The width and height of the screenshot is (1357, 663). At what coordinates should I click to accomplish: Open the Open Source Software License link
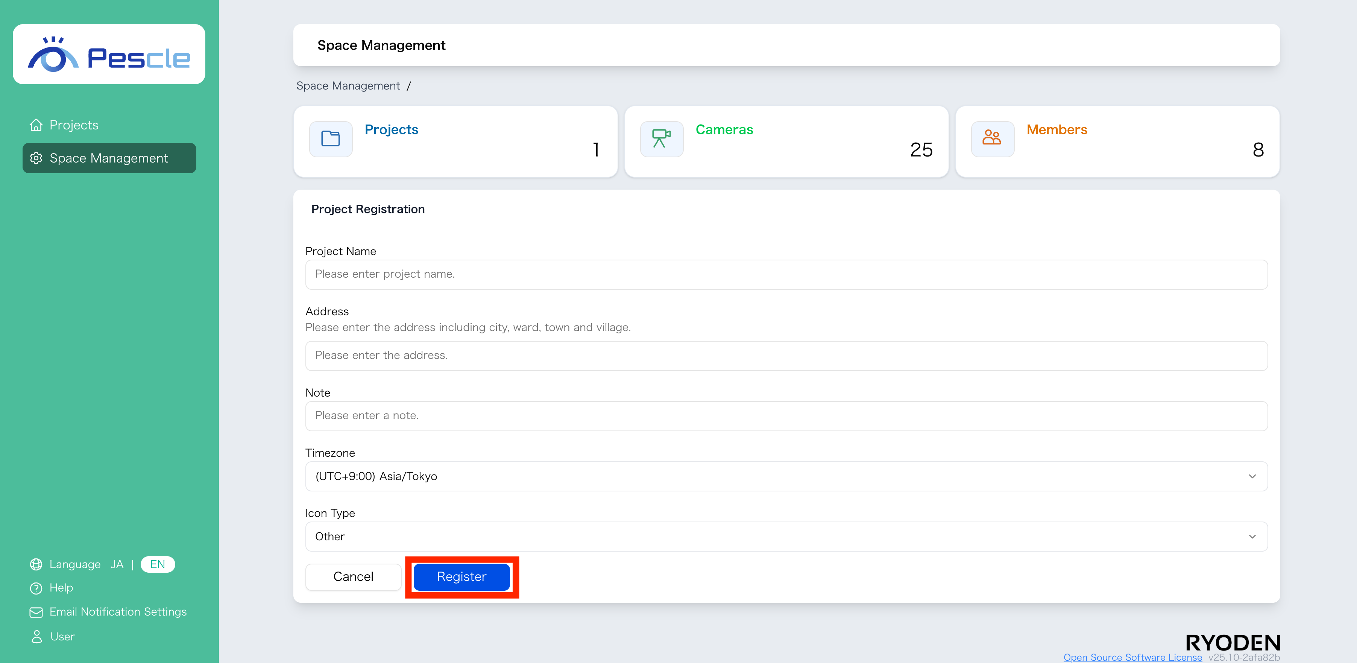[1132, 657]
